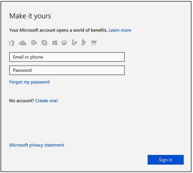This screenshot has width=193, height=173.
Task: Click the Bing icon
Action: coord(74,43)
